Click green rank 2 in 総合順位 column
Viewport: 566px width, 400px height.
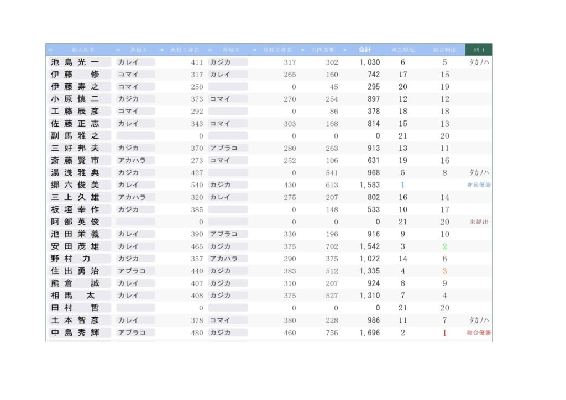444,246
